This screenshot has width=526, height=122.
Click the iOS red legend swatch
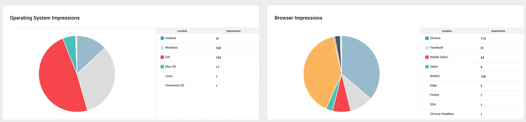pyautogui.click(x=162, y=57)
